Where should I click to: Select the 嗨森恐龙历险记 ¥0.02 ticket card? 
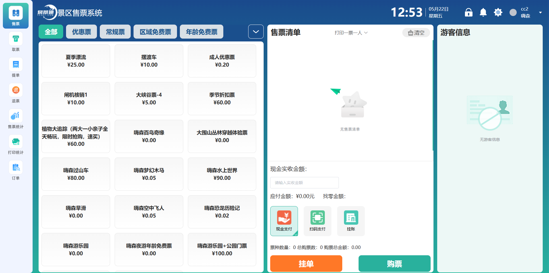click(x=222, y=212)
